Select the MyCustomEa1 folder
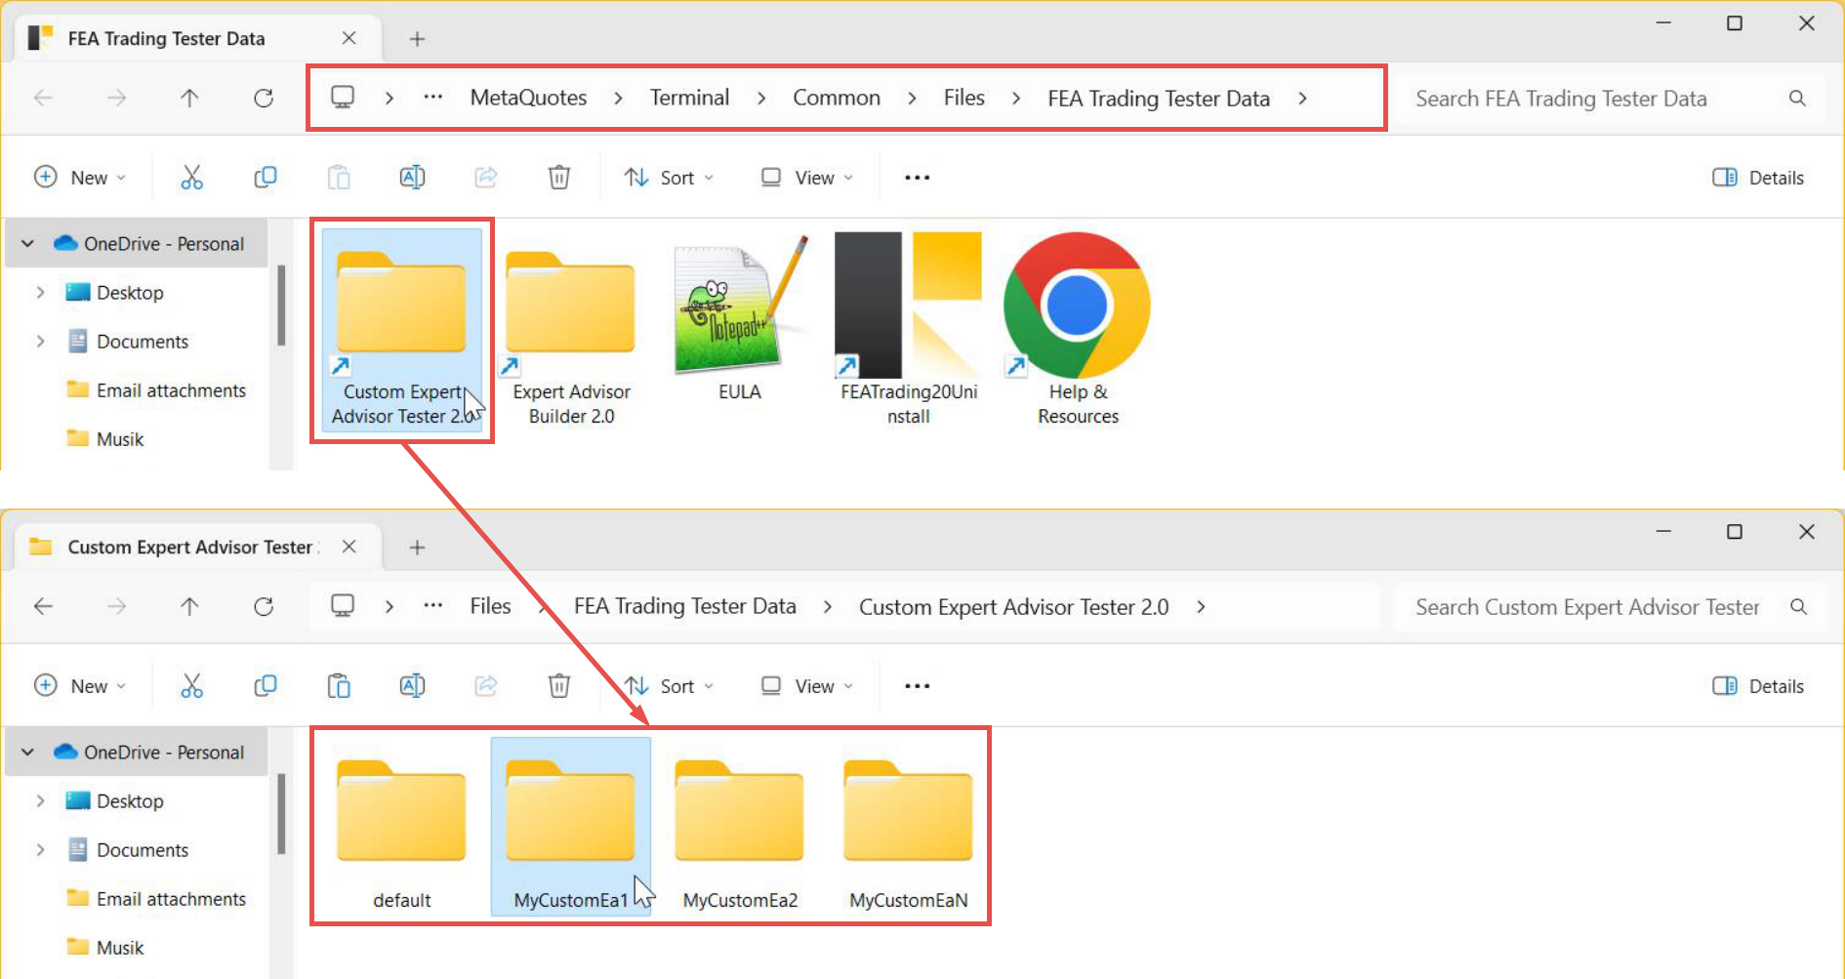The height and width of the screenshot is (979, 1845). point(571,828)
